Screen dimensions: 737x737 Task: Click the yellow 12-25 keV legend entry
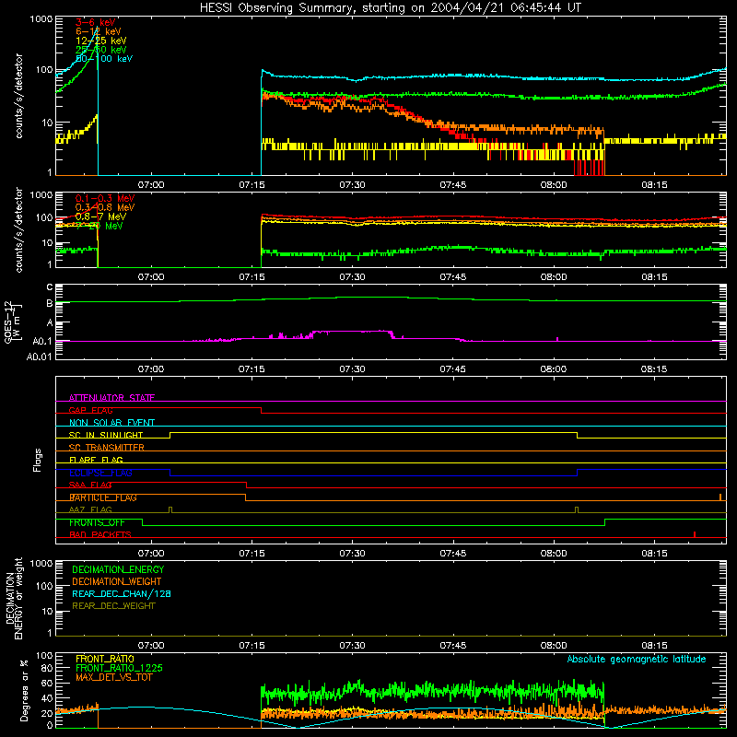pos(101,41)
